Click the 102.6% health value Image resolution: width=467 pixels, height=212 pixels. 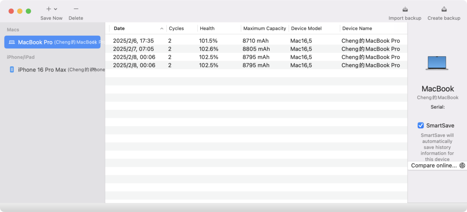click(x=208, y=49)
